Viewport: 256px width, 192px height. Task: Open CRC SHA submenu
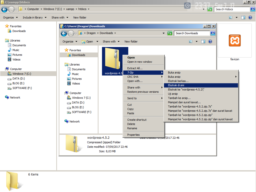[143, 77]
